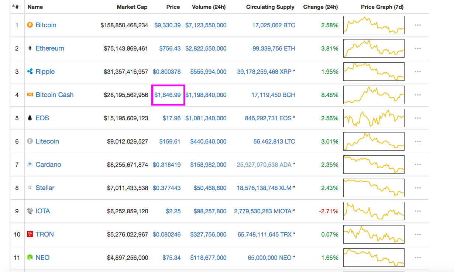This screenshot has width=454, height=272.
Task: Open the more options menu for Cardano
Action: 418,165
